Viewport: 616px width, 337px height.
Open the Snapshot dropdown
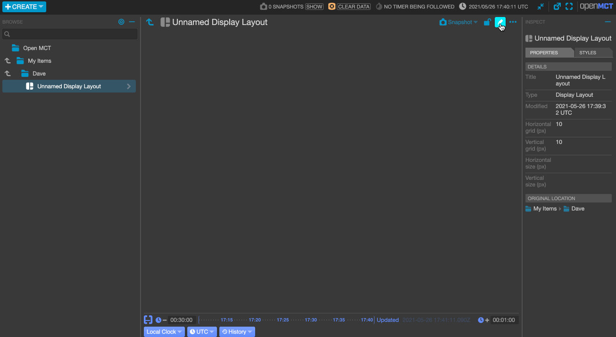pos(458,22)
